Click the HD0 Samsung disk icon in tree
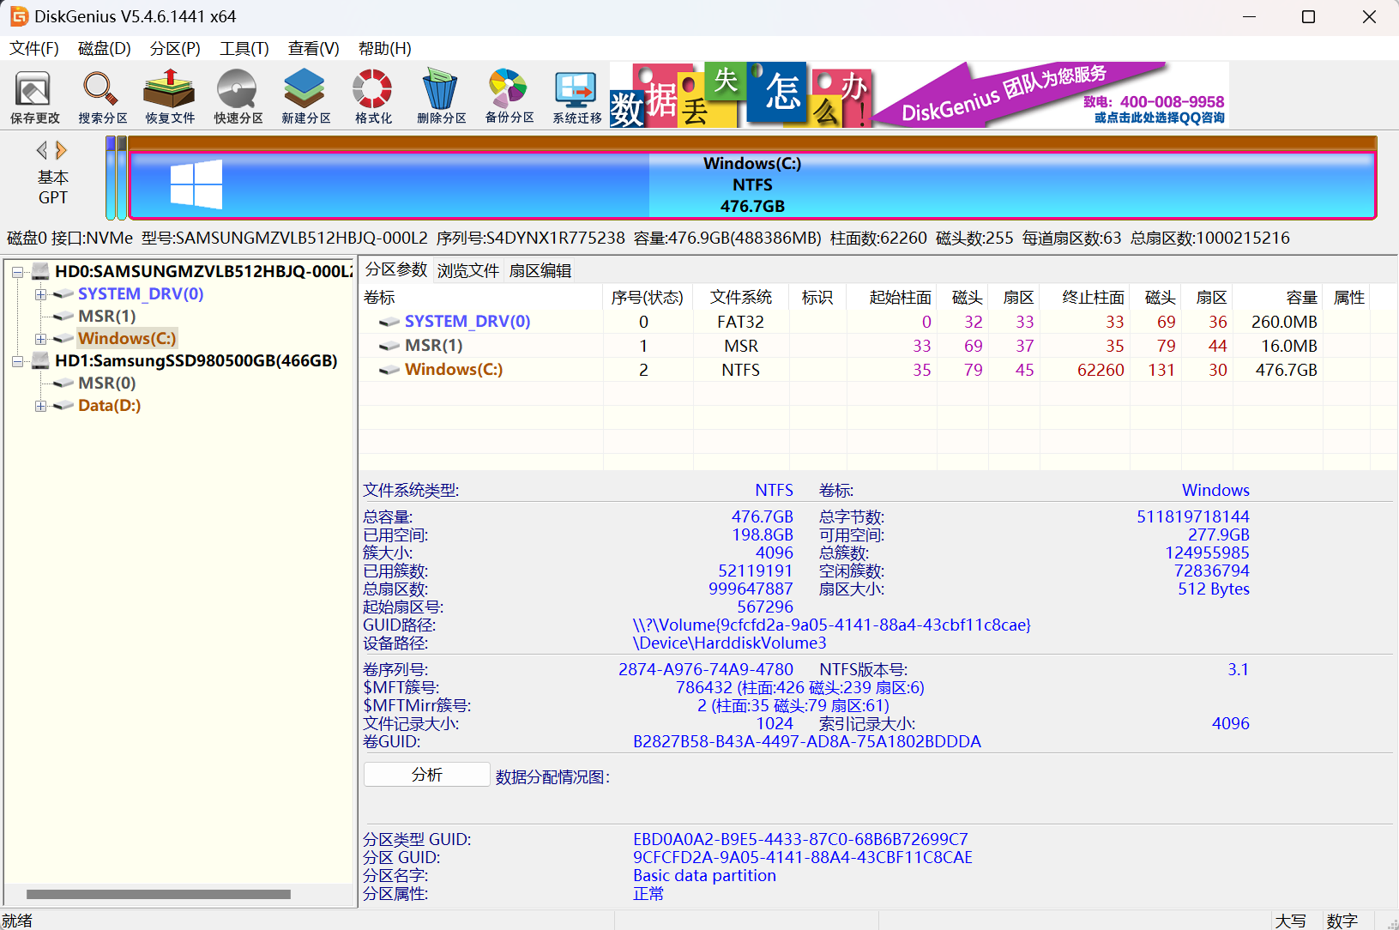 click(40, 272)
